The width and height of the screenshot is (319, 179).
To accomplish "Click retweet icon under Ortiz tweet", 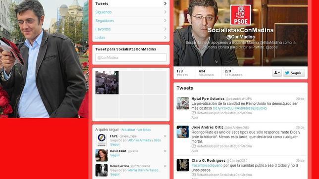I will pyautogui.click(x=194, y=146).
